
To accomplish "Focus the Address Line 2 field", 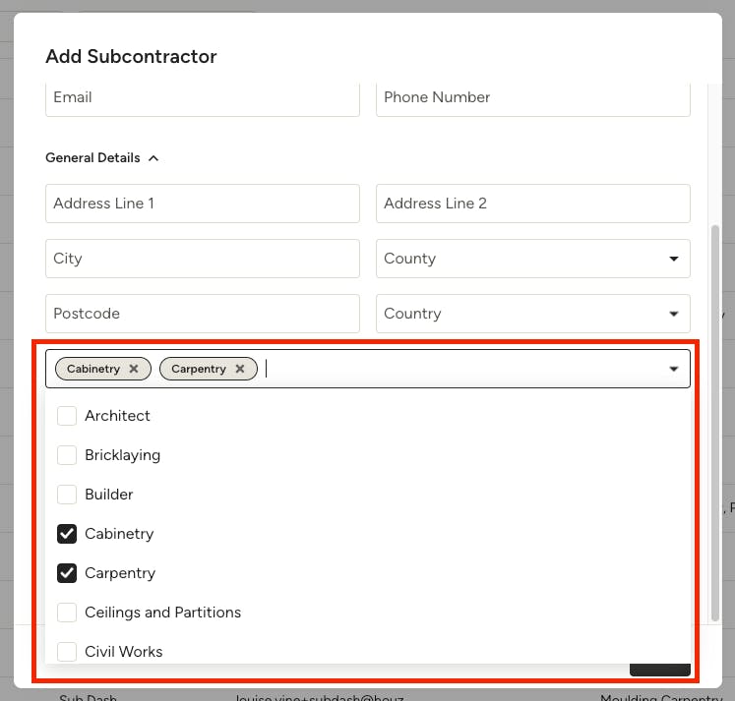I will [x=533, y=204].
